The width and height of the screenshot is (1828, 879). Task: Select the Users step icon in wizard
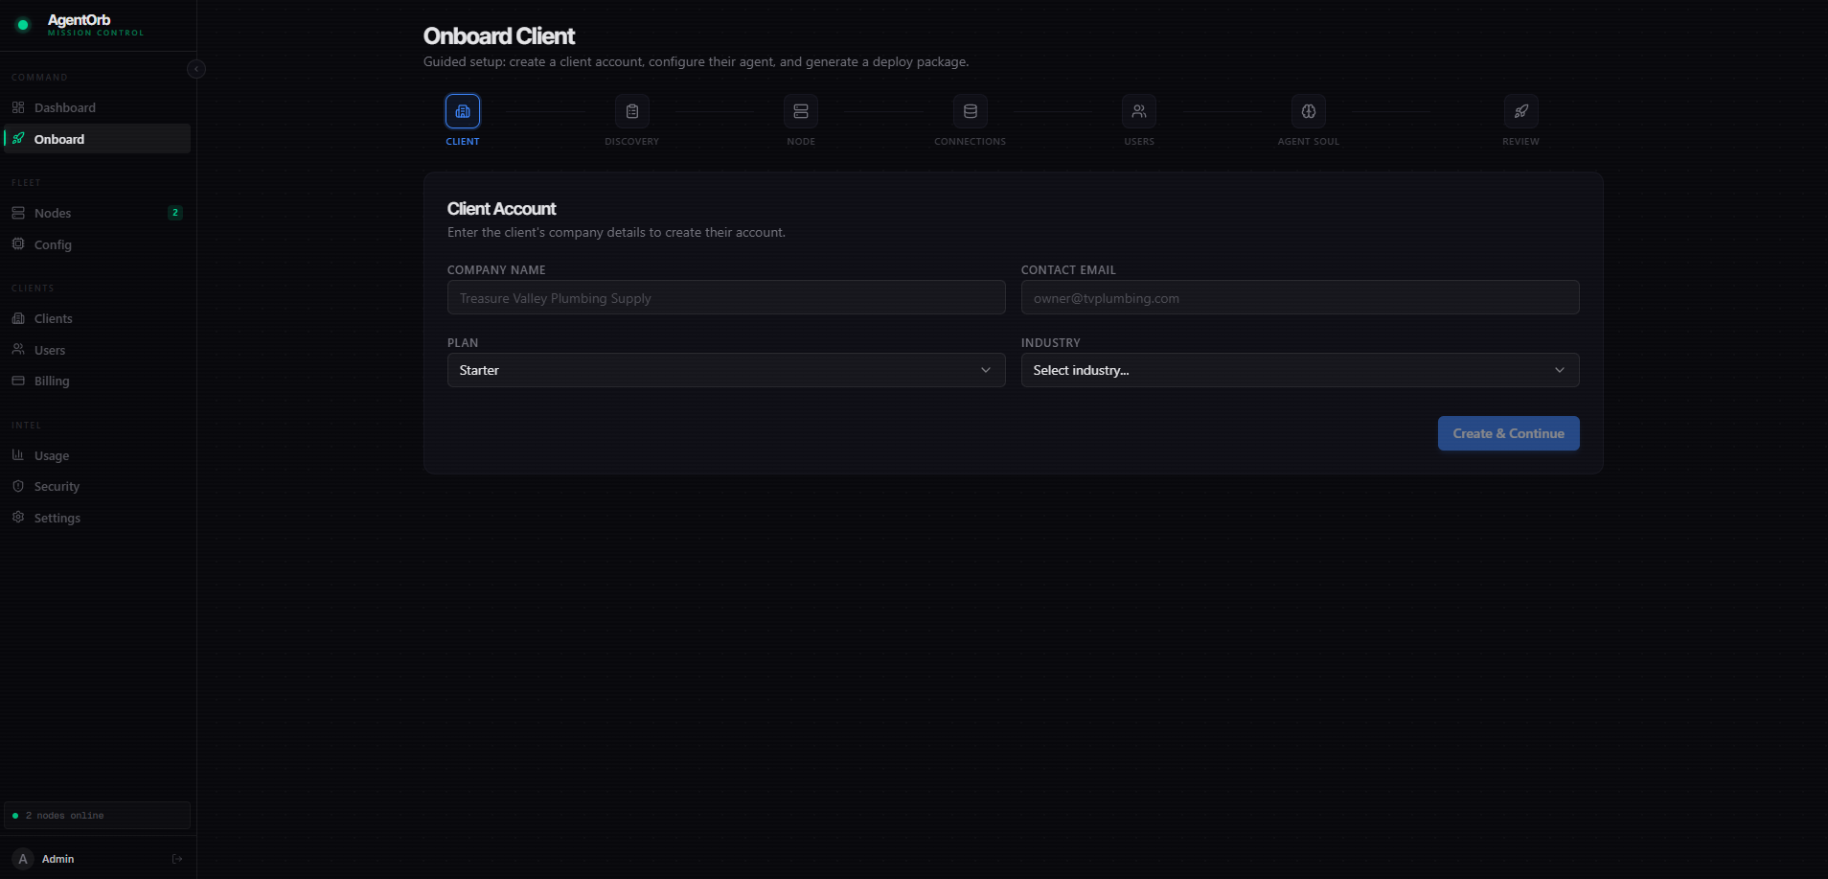click(1139, 111)
